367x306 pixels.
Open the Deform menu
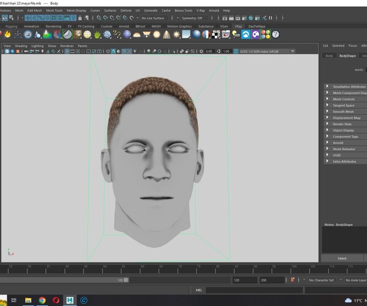click(x=126, y=10)
